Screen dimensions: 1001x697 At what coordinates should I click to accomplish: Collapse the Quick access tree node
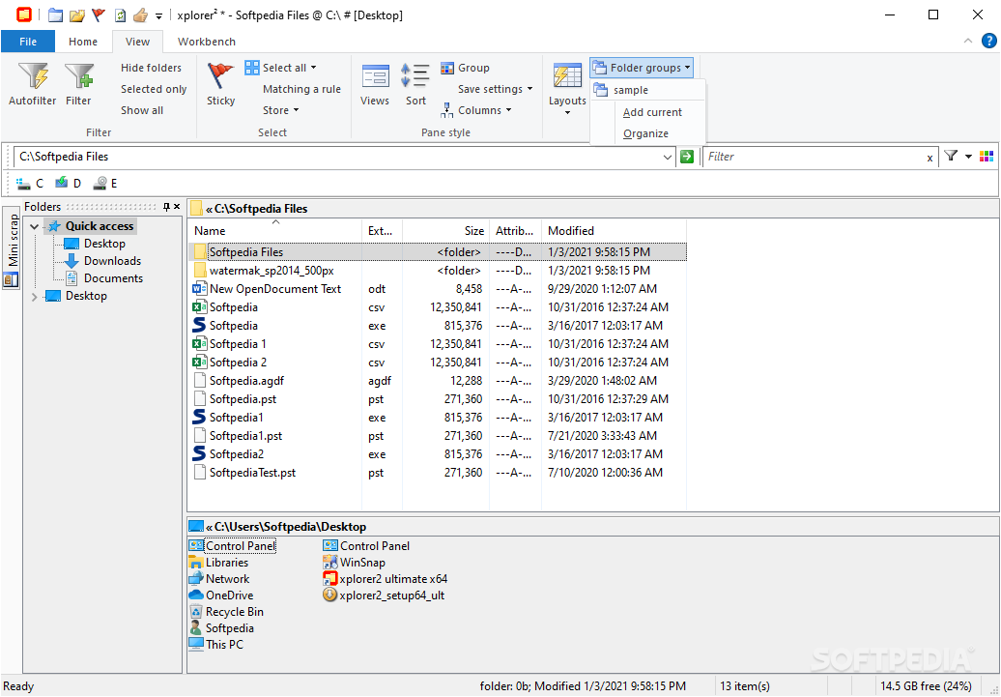point(34,226)
